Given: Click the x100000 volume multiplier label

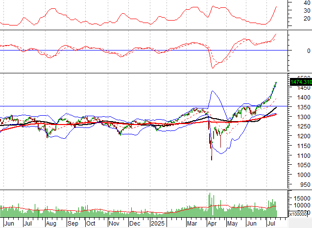Looking at the screenshot, I should pos(299,214).
